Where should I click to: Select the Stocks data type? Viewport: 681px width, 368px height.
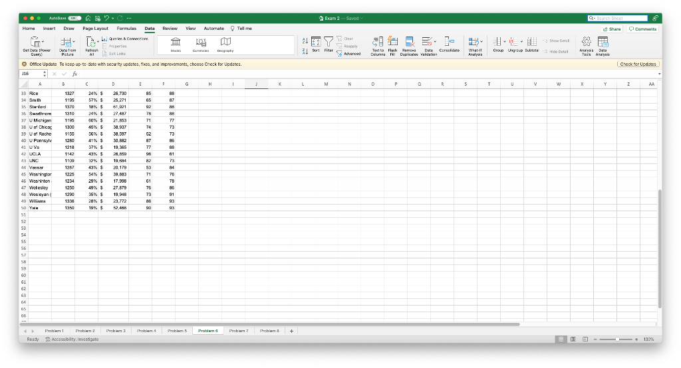(176, 45)
